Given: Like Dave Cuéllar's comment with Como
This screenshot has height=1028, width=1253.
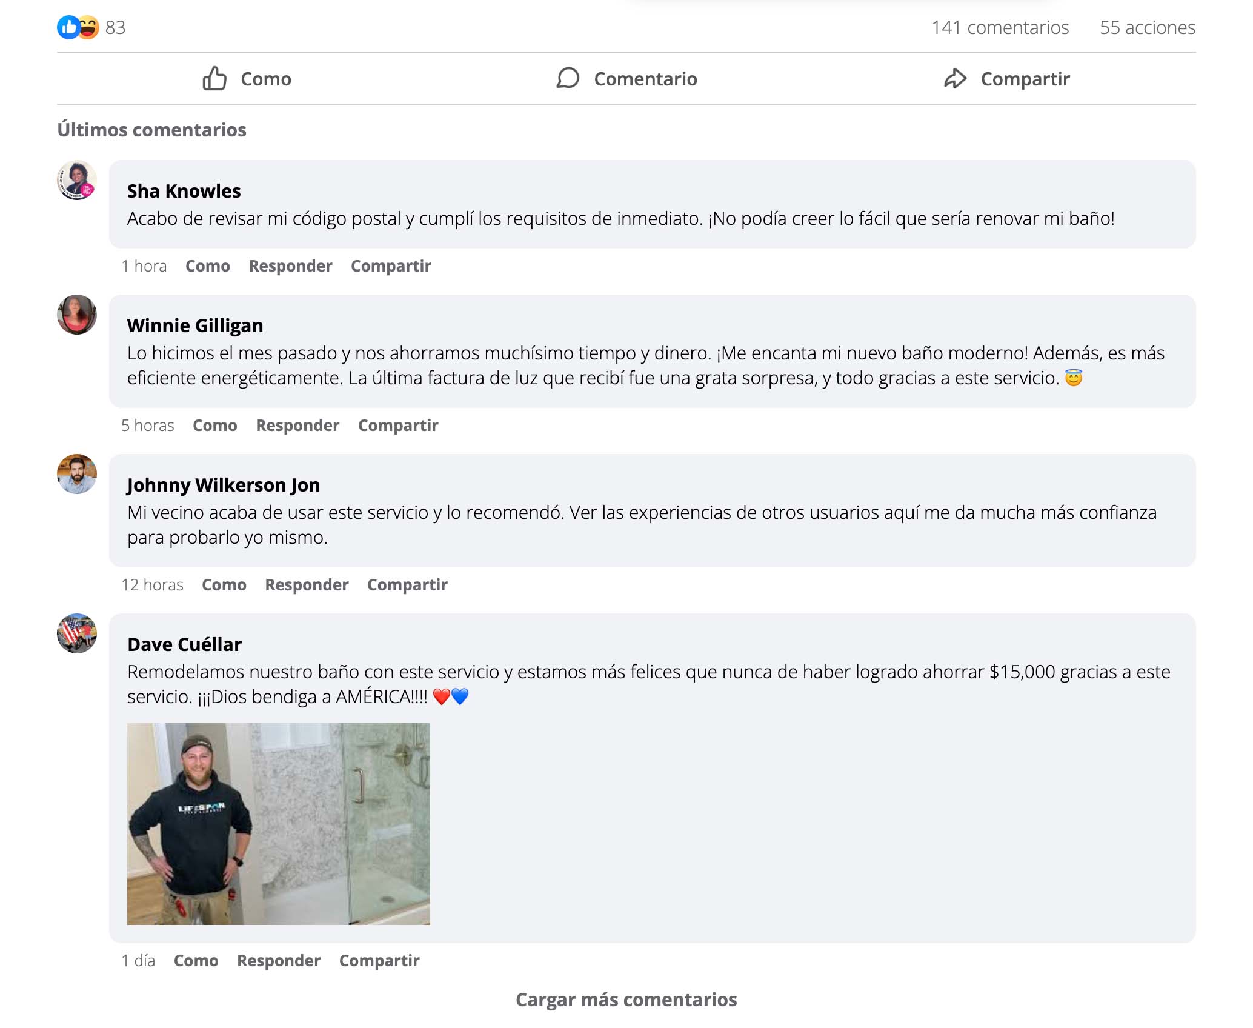Looking at the screenshot, I should [x=196, y=961].
